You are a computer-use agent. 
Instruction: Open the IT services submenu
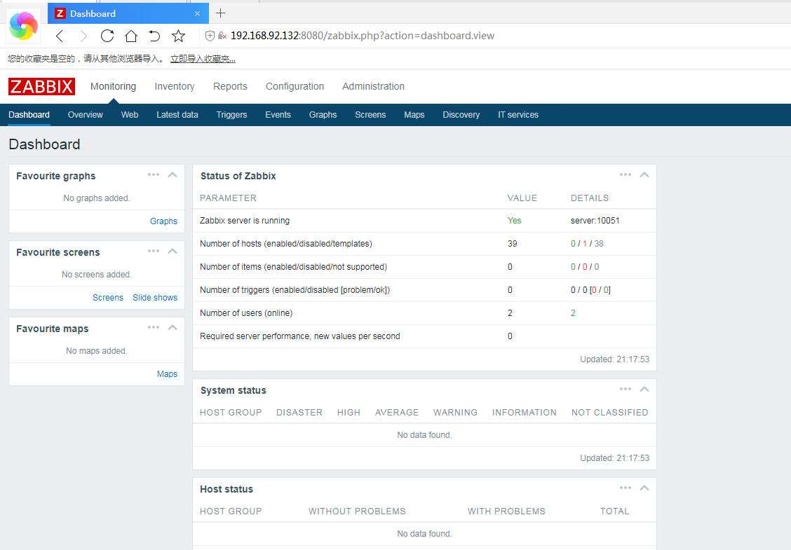coord(518,115)
